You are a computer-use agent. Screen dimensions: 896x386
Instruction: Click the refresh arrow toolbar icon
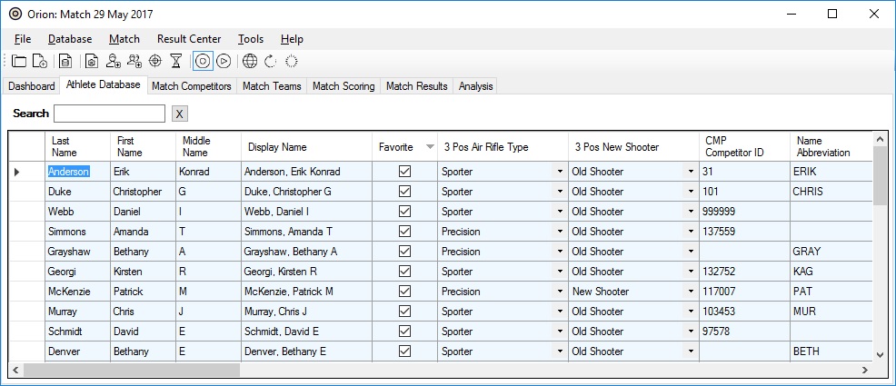coord(270,61)
